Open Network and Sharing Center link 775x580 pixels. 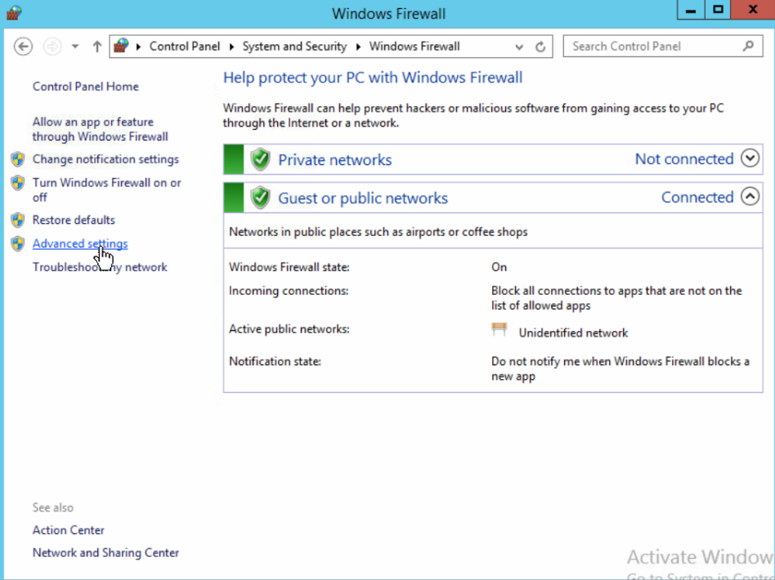105,553
